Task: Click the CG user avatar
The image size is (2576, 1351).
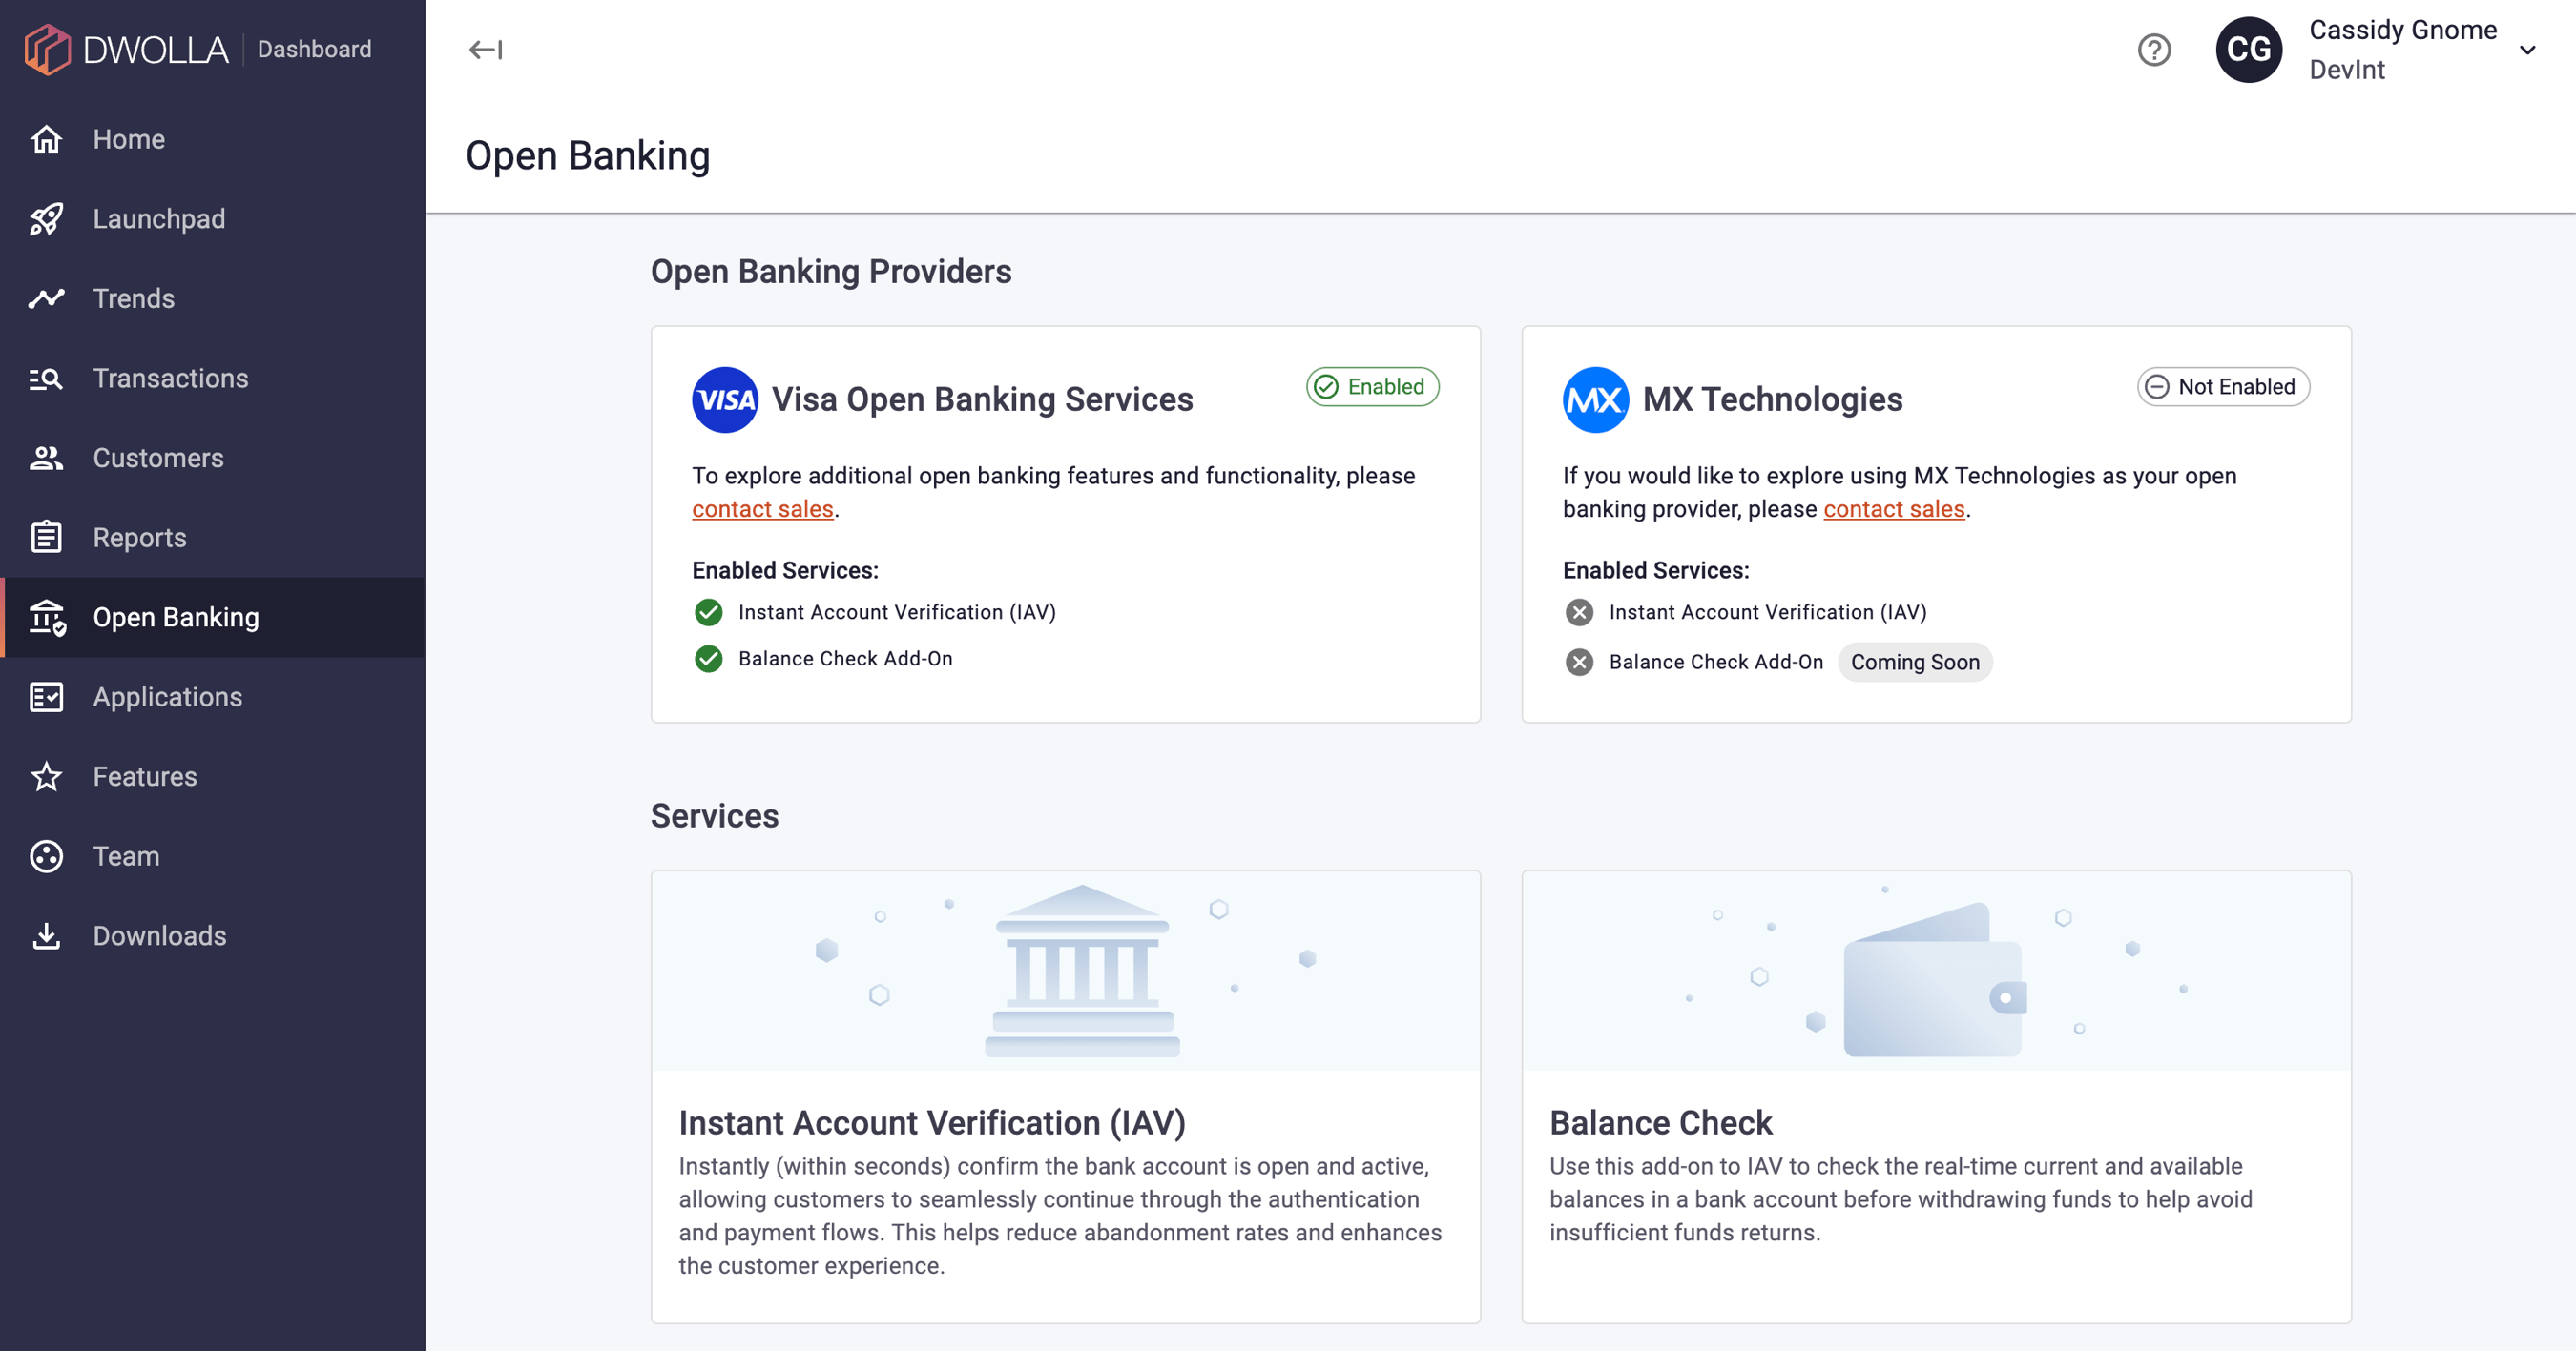Action: 2248,49
